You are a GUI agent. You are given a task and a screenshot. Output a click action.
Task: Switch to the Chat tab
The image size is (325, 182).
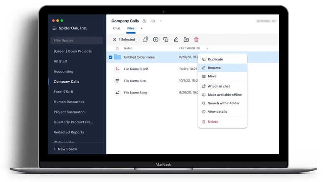(x=117, y=28)
